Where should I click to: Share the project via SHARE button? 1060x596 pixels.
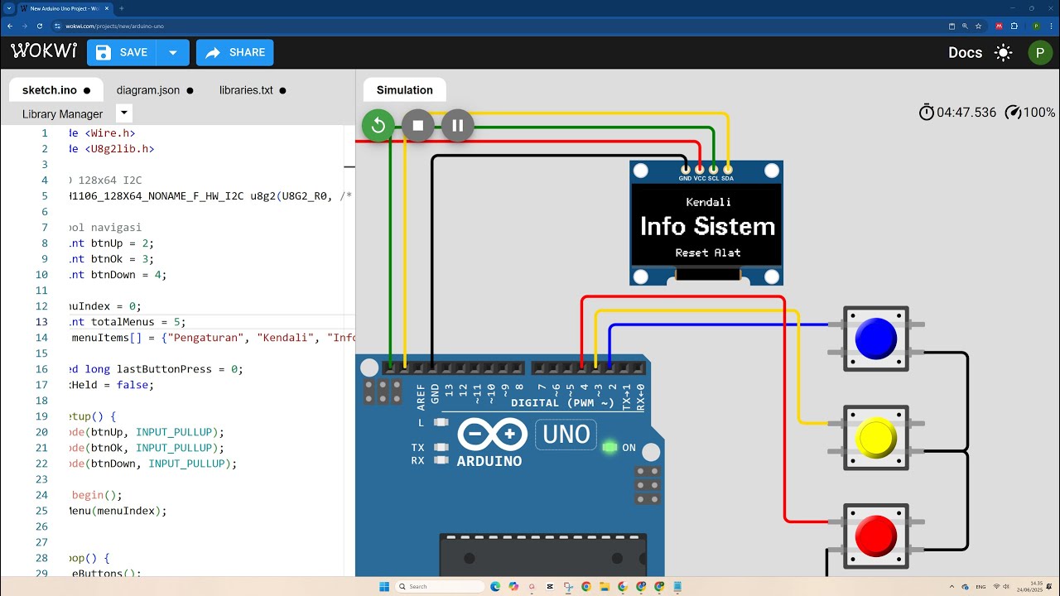(235, 52)
